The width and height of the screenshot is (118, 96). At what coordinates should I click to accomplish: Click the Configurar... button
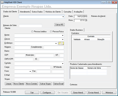47,93
